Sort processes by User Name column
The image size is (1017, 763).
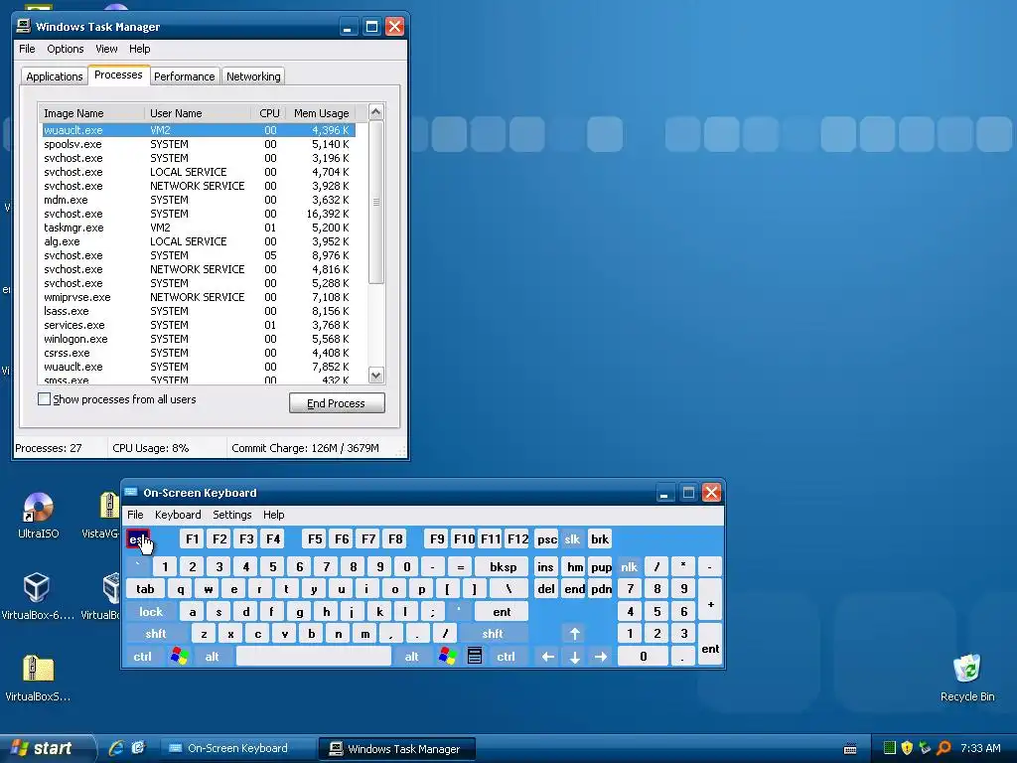point(198,113)
